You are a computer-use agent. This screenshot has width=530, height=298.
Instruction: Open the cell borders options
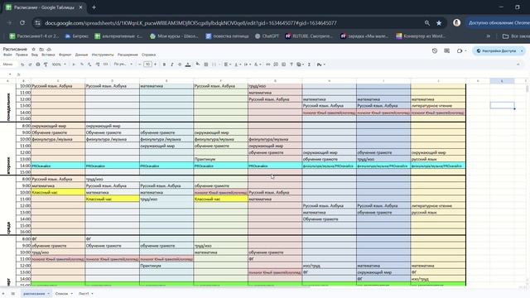click(x=206, y=65)
